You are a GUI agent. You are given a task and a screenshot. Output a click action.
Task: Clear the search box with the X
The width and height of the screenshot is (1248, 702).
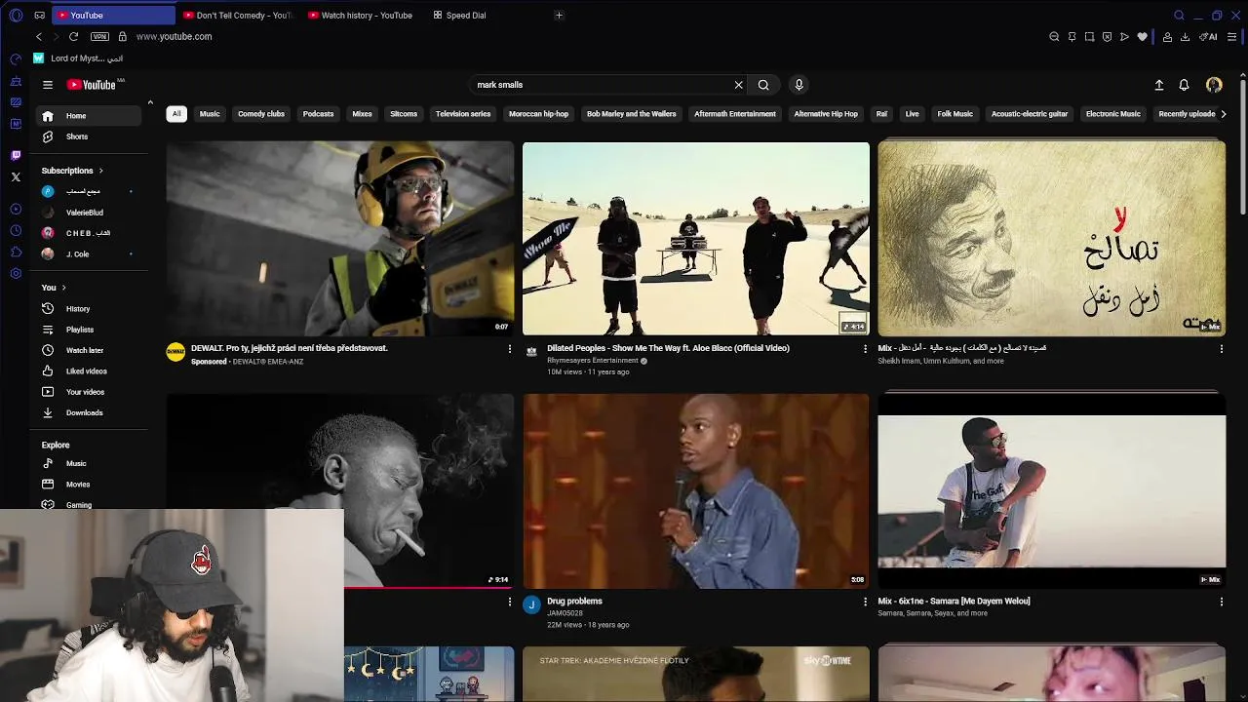(x=738, y=85)
